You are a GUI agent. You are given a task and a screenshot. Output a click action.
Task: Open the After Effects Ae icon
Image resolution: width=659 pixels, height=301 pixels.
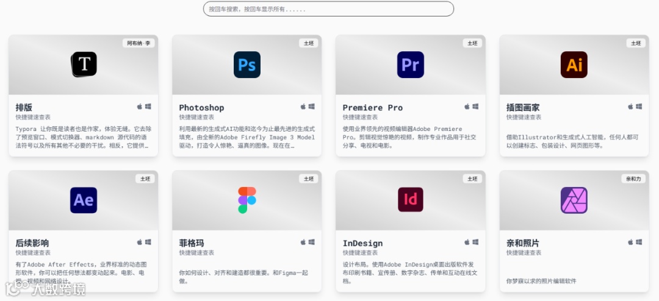(x=84, y=200)
